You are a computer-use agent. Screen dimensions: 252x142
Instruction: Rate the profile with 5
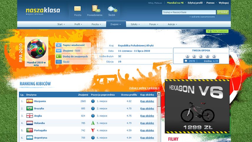click(214, 56)
